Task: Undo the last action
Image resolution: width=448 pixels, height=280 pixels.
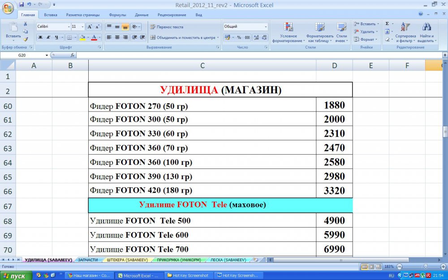Action: pos(29,4)
